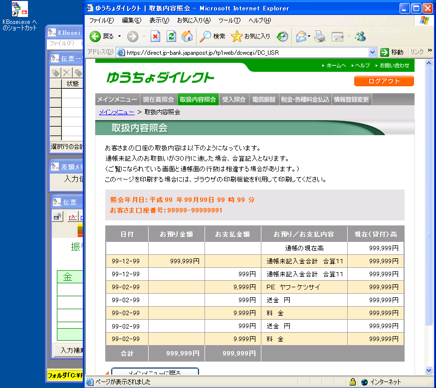Click the vertical scrollbar thumb of page
Viewport: 436px width, 388px height.
pos(429,195)
